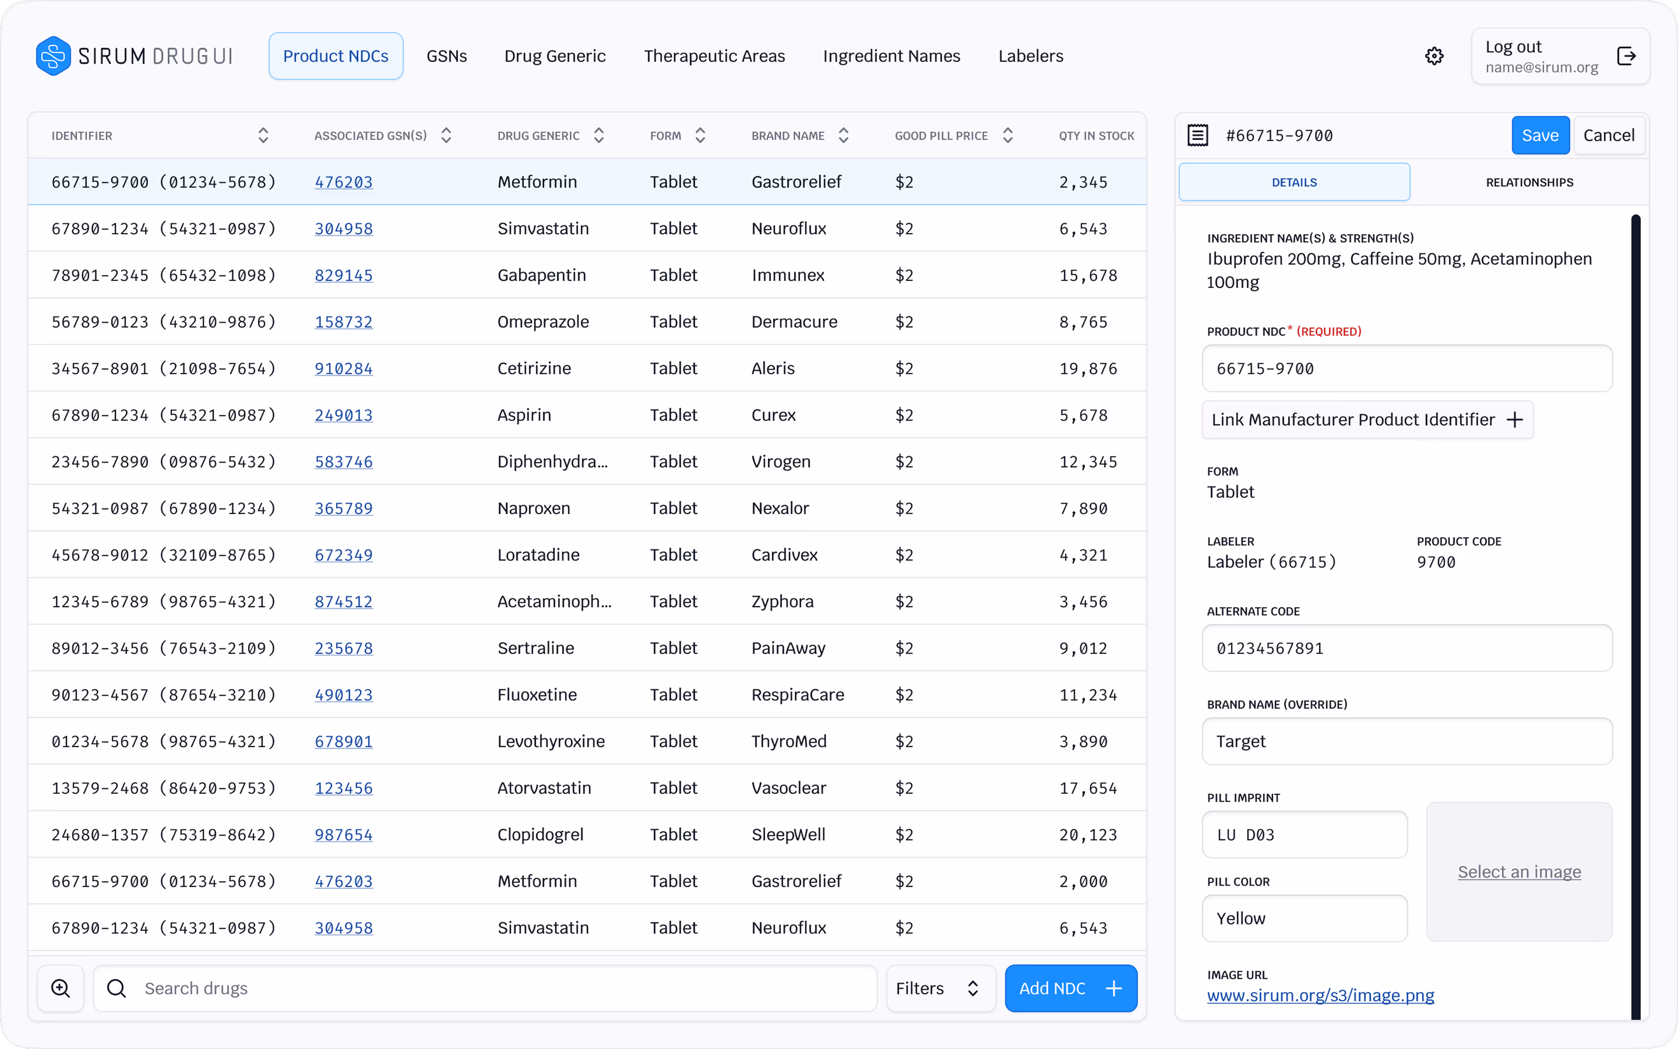Click the log out arrow icon
Image resolution: width=1678 pixels, height=1049 pixels.
pos(1626,56)
